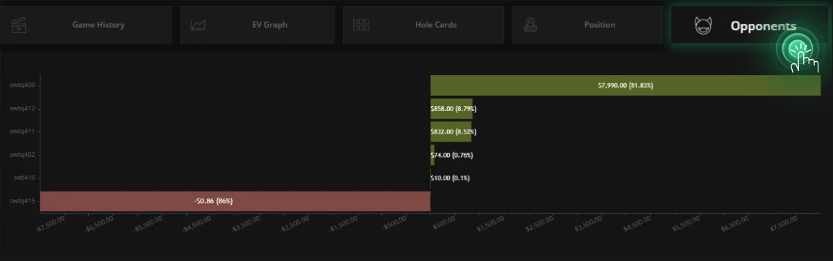Select the Opponents tab
This screenshot has width=833, height=261.
coord(749,26)
